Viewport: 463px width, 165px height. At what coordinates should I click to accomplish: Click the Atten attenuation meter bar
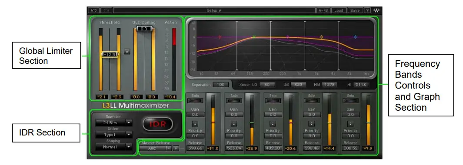[x=174, y=59]
